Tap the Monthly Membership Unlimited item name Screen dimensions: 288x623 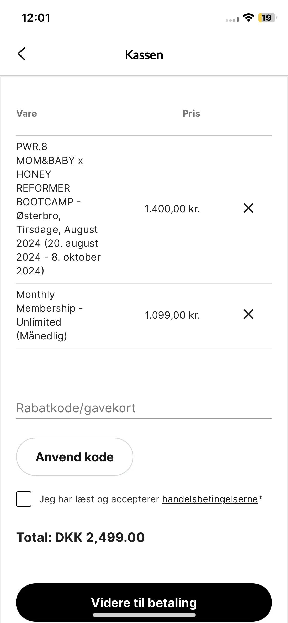[50, 315]
